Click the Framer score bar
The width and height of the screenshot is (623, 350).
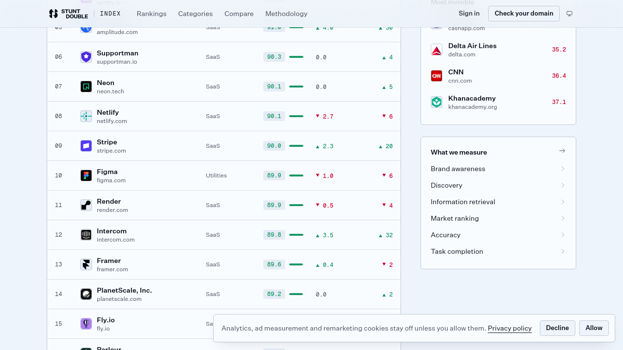296,264
